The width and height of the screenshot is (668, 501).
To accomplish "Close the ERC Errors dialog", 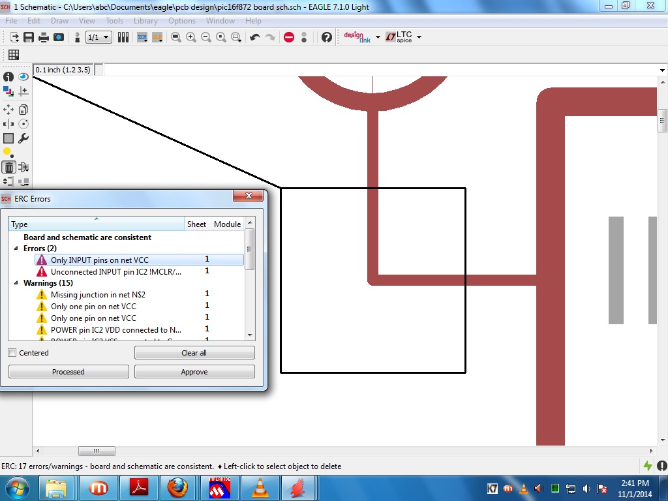I will pyautogui.click(x=249, y=196).
